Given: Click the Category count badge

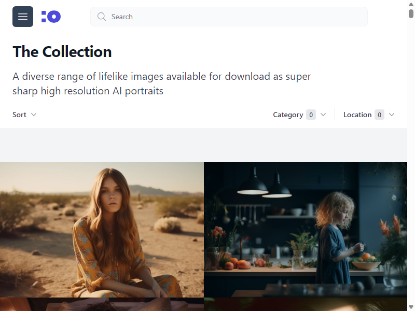Looking at the screenshot, I should (x=311, y=115).
